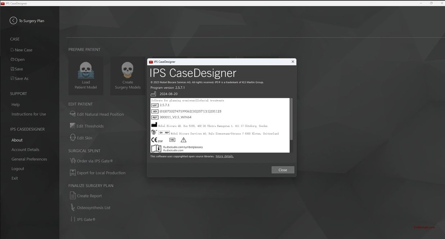The image size is (445, 239).
Task: Click the ifu.dtxstudio.com/symbolglossary text
Action: click(x=183, y=147)
